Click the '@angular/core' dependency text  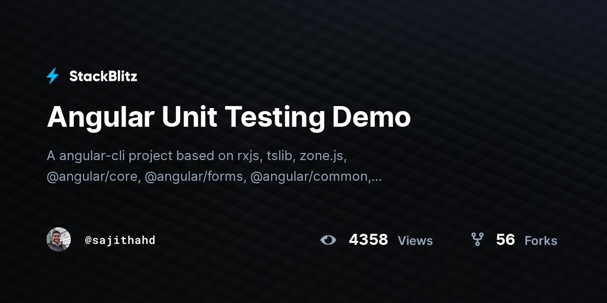coord(94,177)
